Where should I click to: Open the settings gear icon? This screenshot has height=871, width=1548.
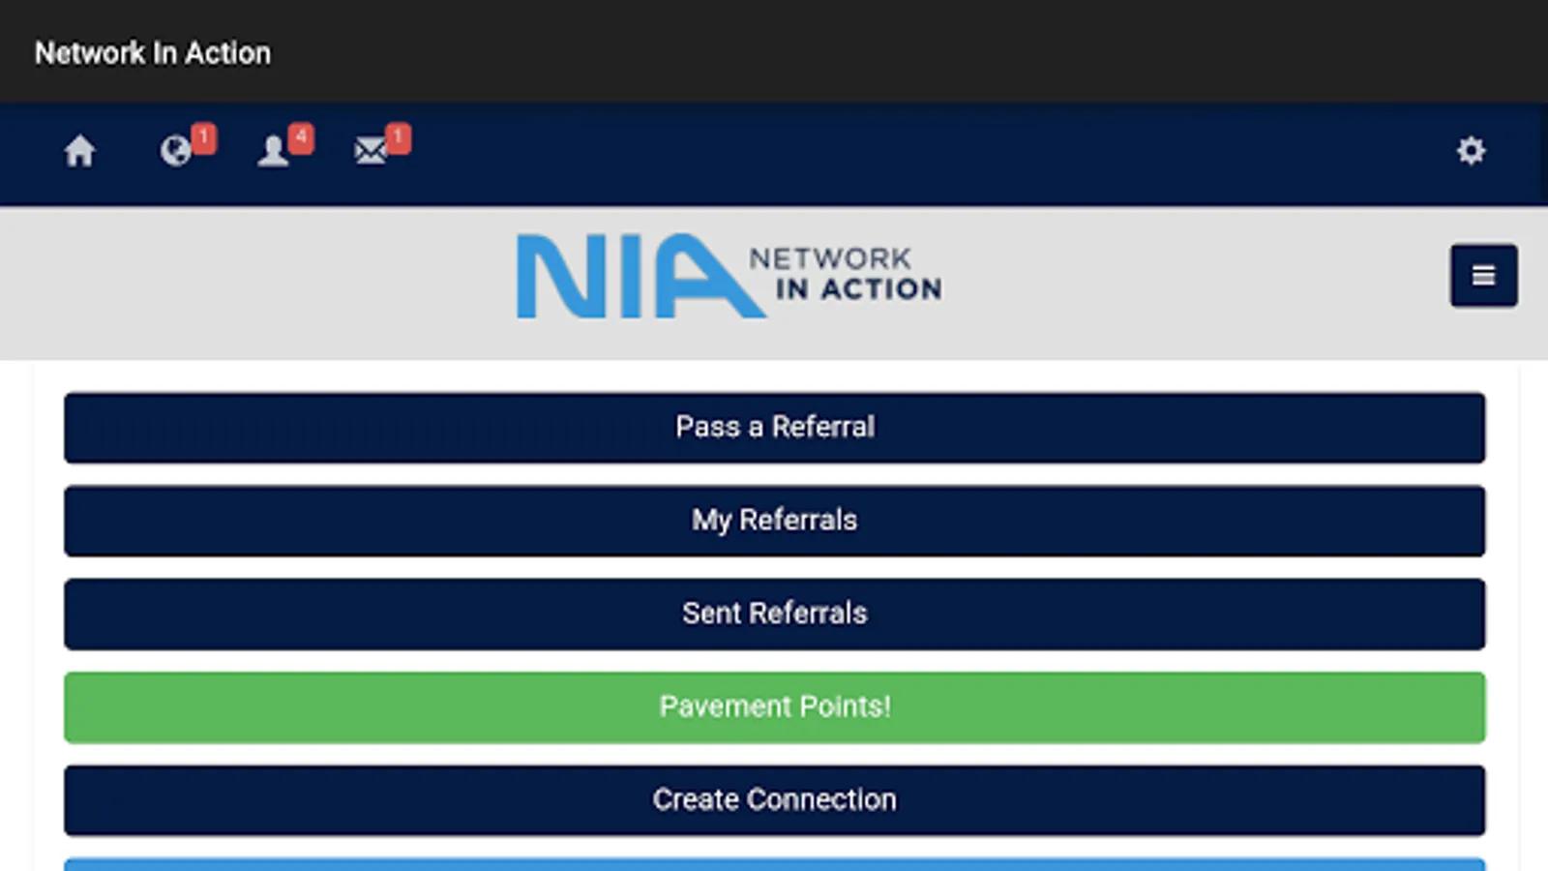[x=1471, y=151]
